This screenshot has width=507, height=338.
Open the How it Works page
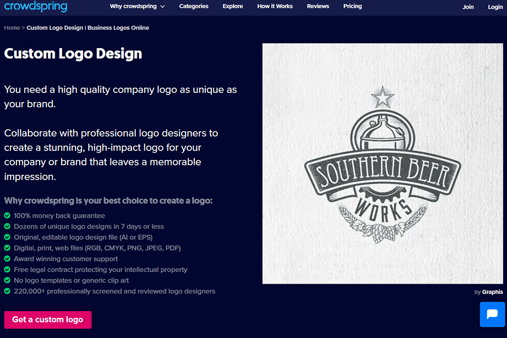tap(275, 6)
